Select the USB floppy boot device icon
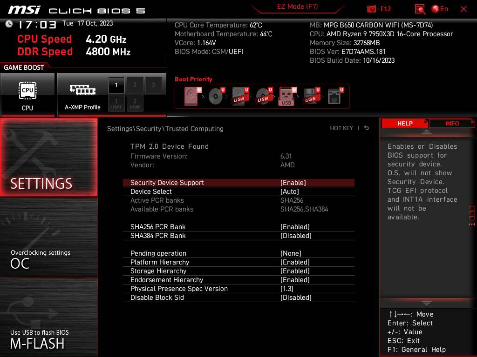Image resolution: width=477 pixels, height=357 pixels. point(311,96)
